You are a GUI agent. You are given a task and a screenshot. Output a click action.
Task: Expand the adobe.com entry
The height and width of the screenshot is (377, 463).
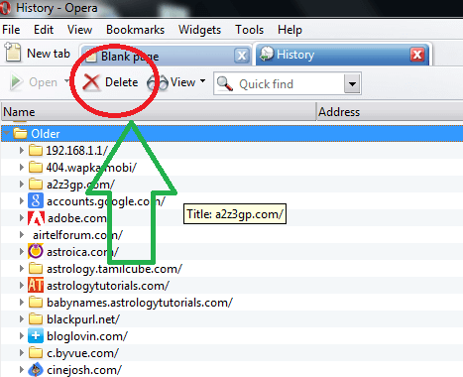pos(22,218)
